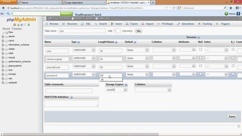Open Favorites tables link
The width and height of the screenshot is (242, 136).
coord(17,29)
